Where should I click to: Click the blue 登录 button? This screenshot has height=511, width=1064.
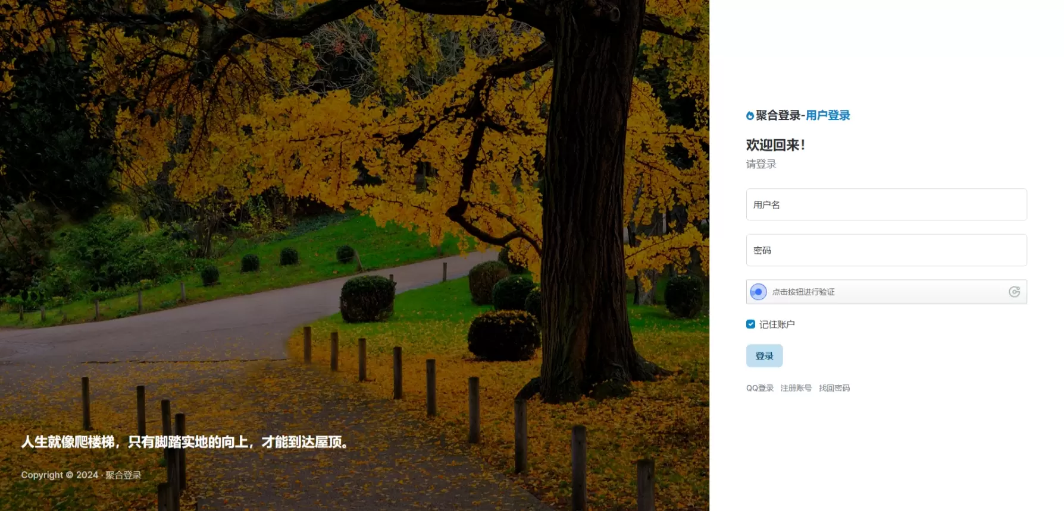764,356
